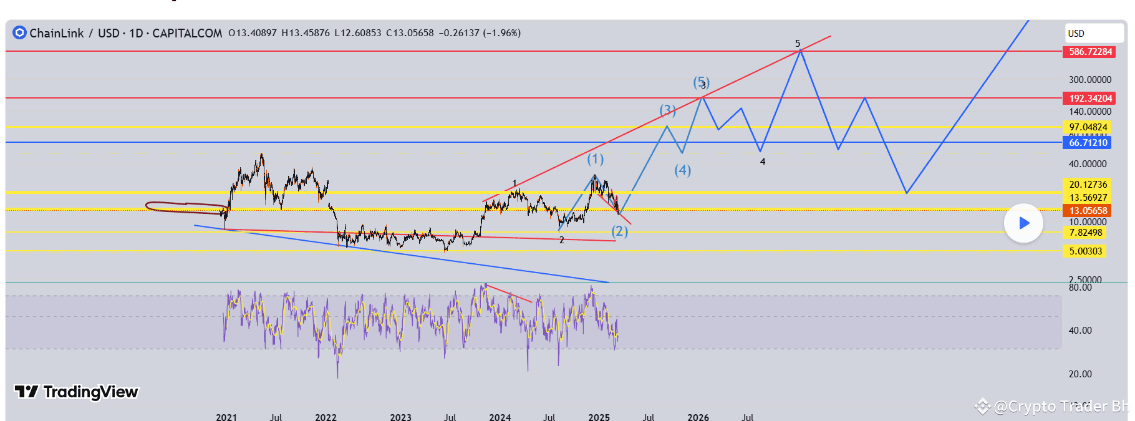
Task: Click the blue play button on the chart
Action: [x=1023, y=223]
